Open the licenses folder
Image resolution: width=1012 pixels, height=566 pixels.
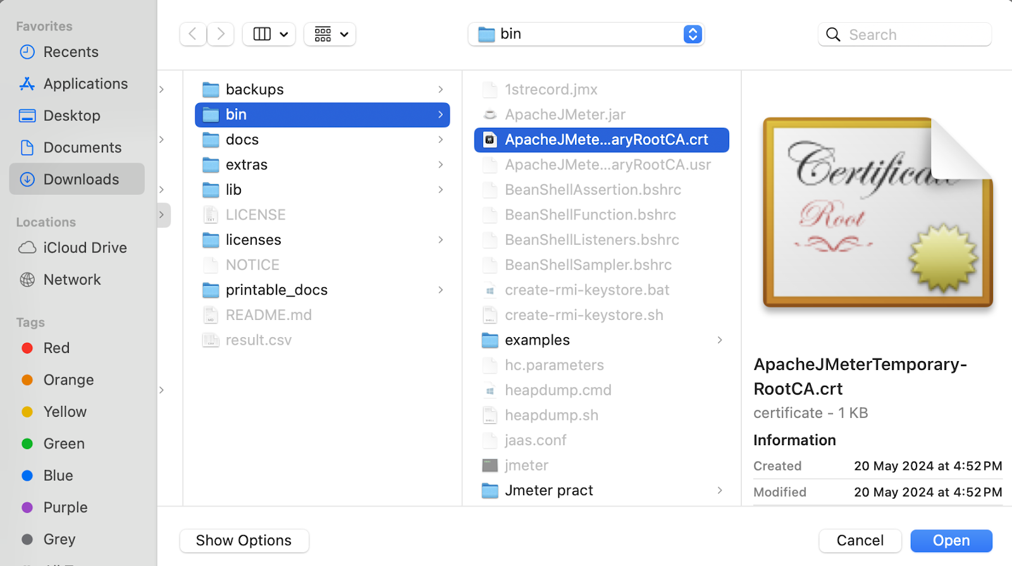[323, 240]
